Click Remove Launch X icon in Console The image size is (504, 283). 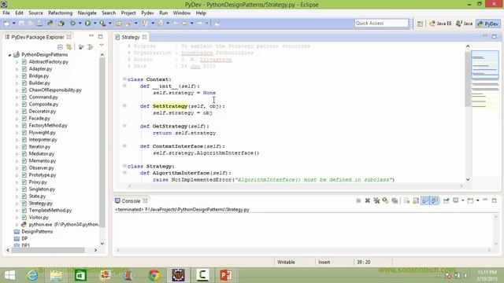(x=368, y=200)
